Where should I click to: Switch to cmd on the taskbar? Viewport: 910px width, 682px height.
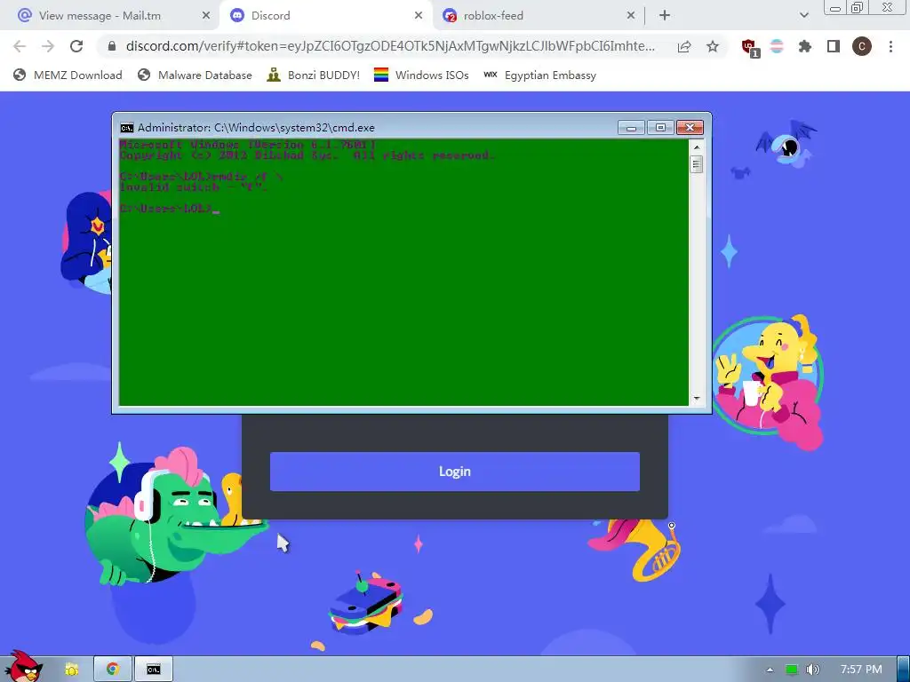coord(154,670)
